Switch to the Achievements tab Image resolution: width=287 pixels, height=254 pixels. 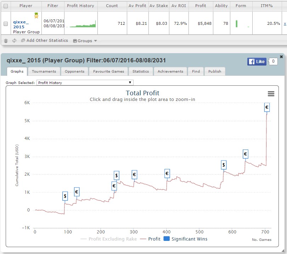[x=170, y=71]
